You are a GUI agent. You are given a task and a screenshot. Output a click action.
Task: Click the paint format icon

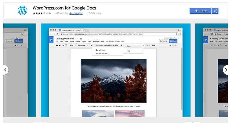pyautogui.click(x=66, y=45)
